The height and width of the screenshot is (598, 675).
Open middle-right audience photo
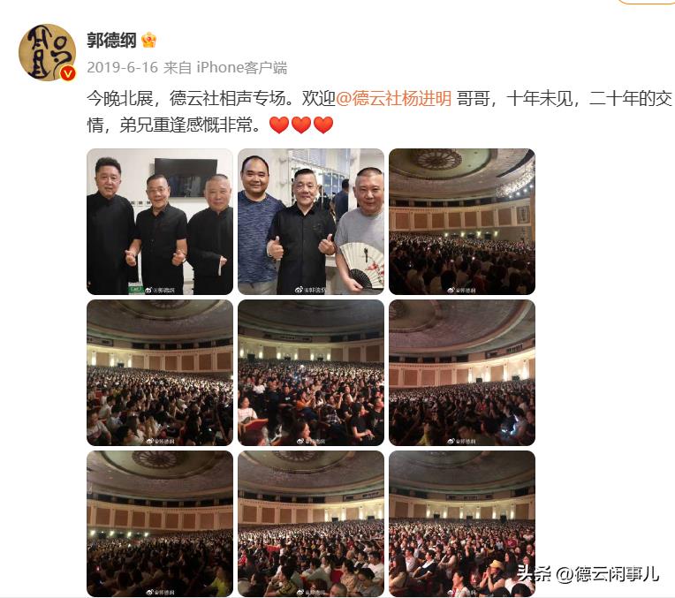462,373
